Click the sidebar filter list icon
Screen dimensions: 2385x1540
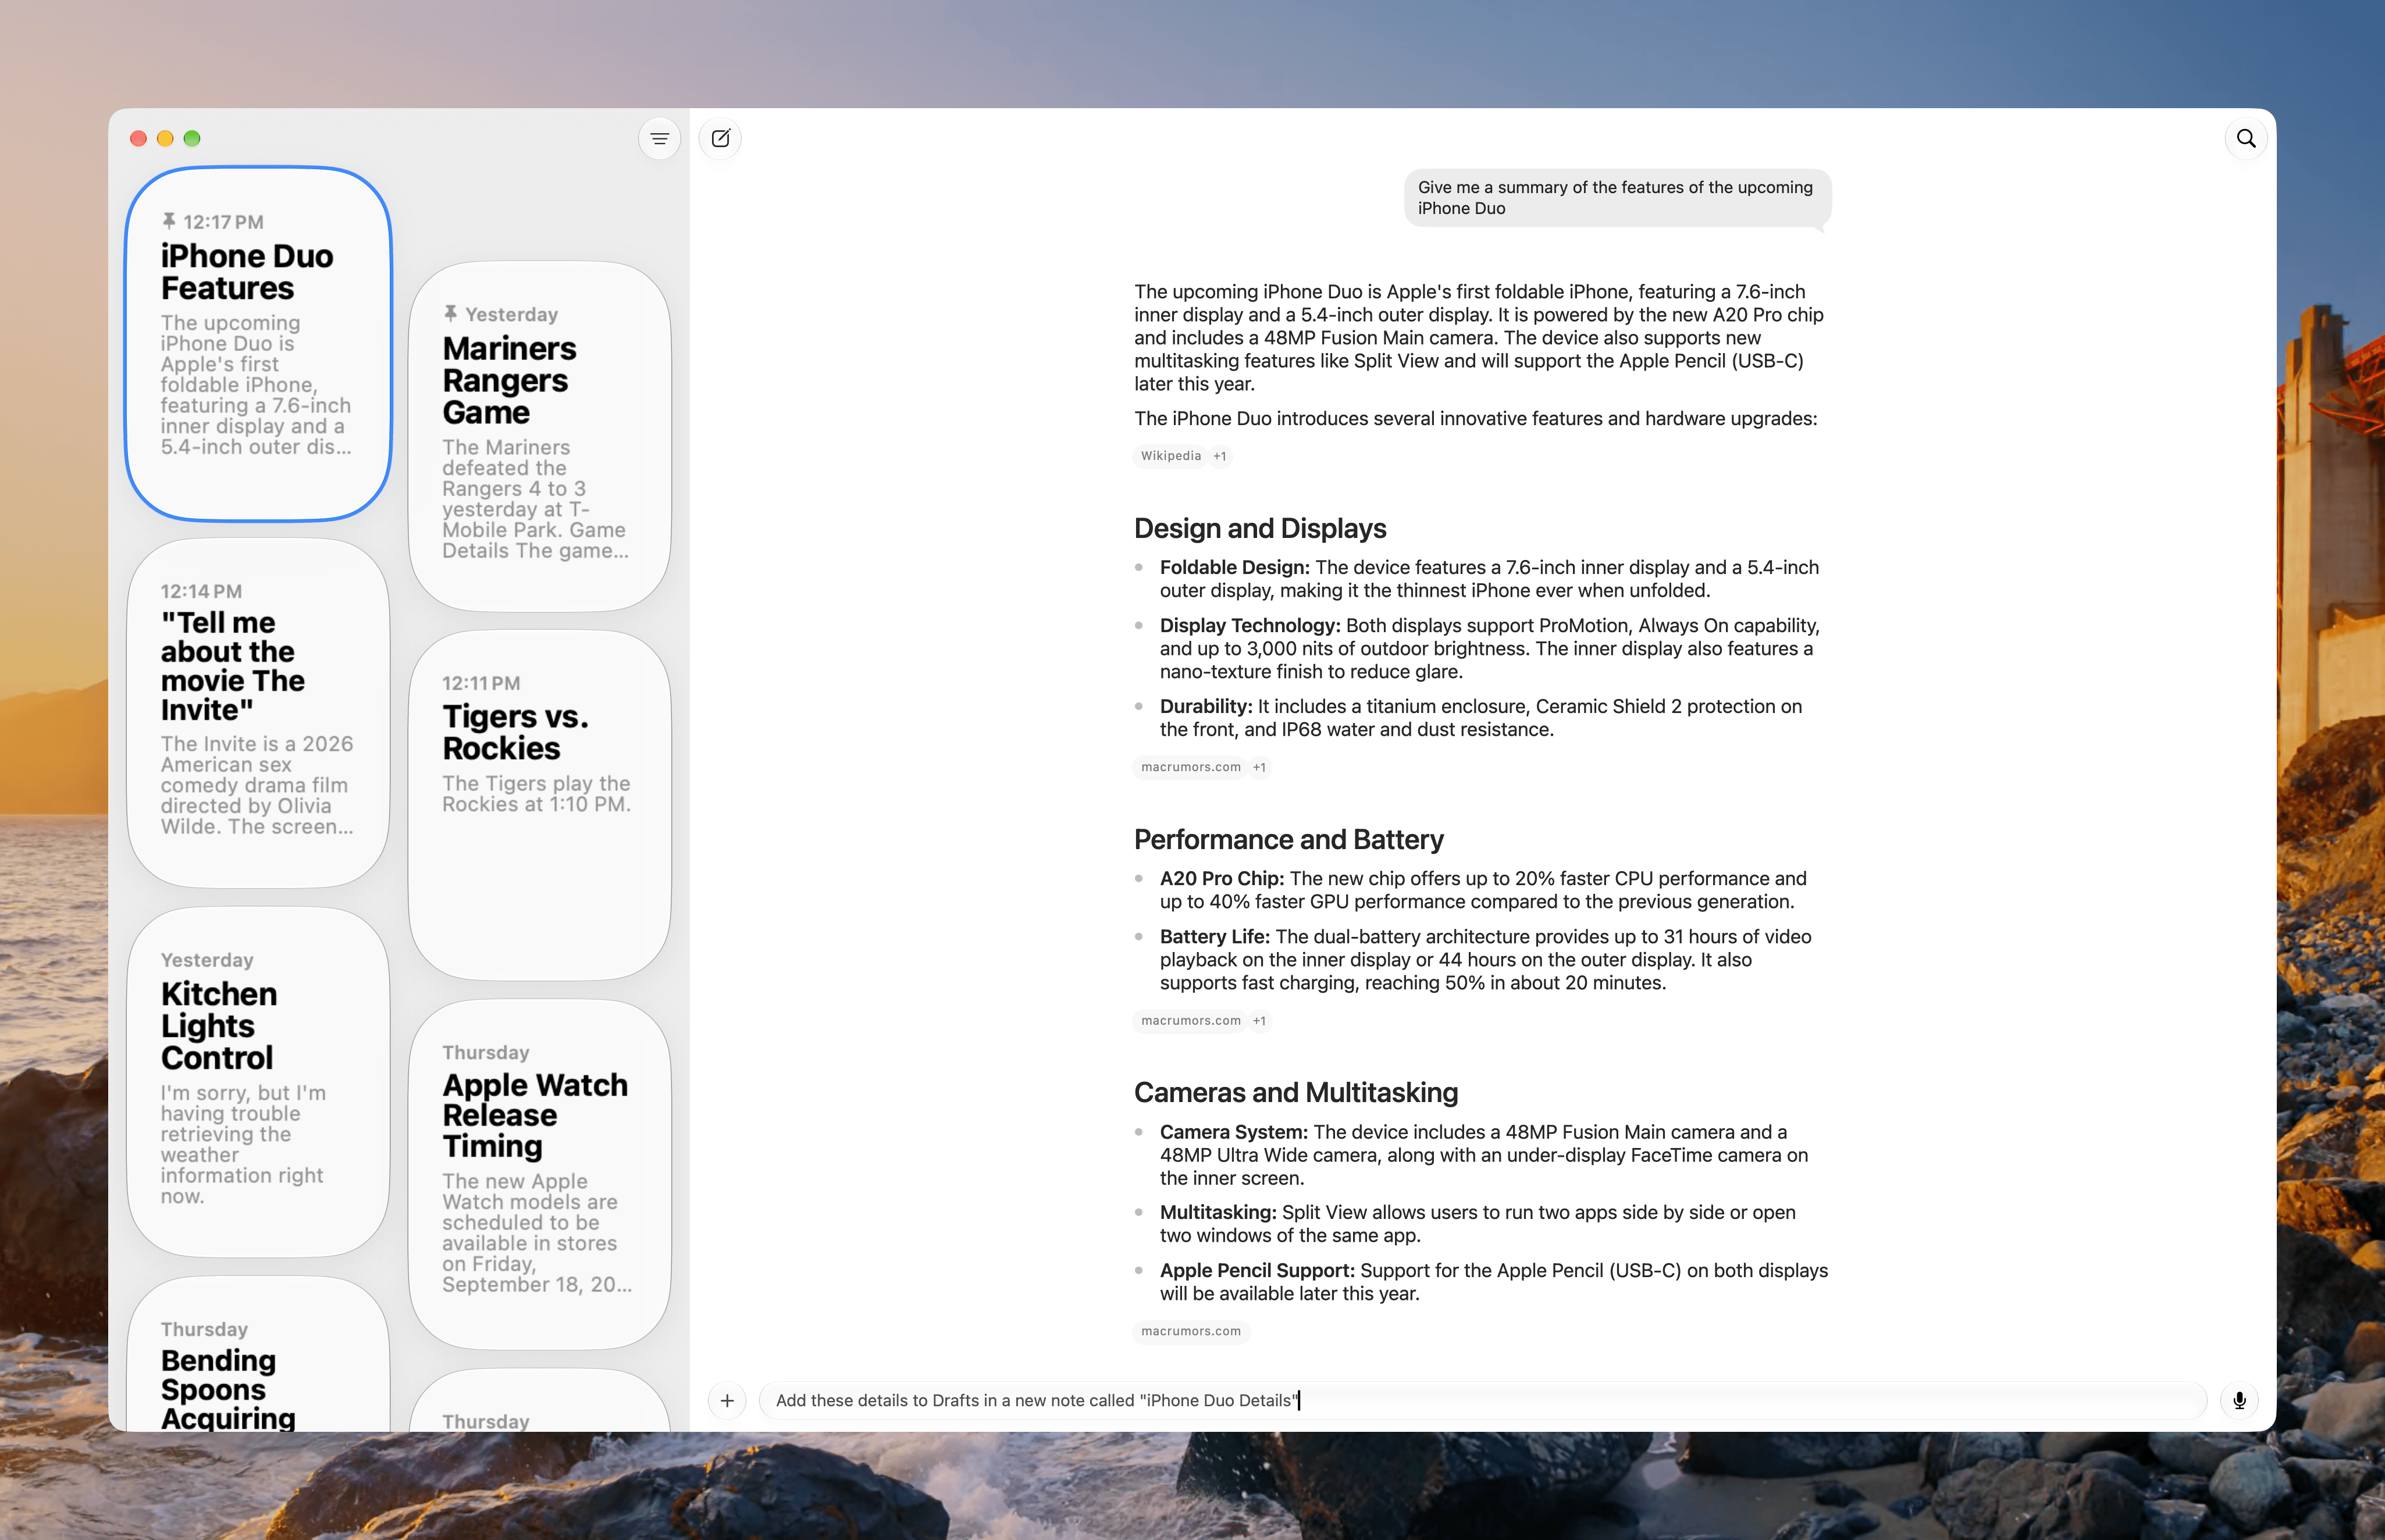(659, 139)
